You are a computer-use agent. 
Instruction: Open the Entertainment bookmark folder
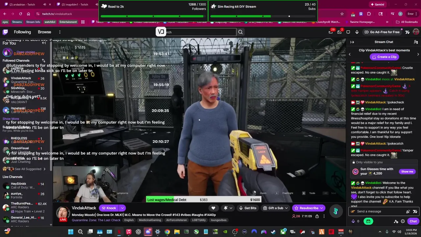68,22
